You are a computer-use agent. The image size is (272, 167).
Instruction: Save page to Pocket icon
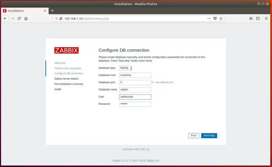(x=215, y=19)
